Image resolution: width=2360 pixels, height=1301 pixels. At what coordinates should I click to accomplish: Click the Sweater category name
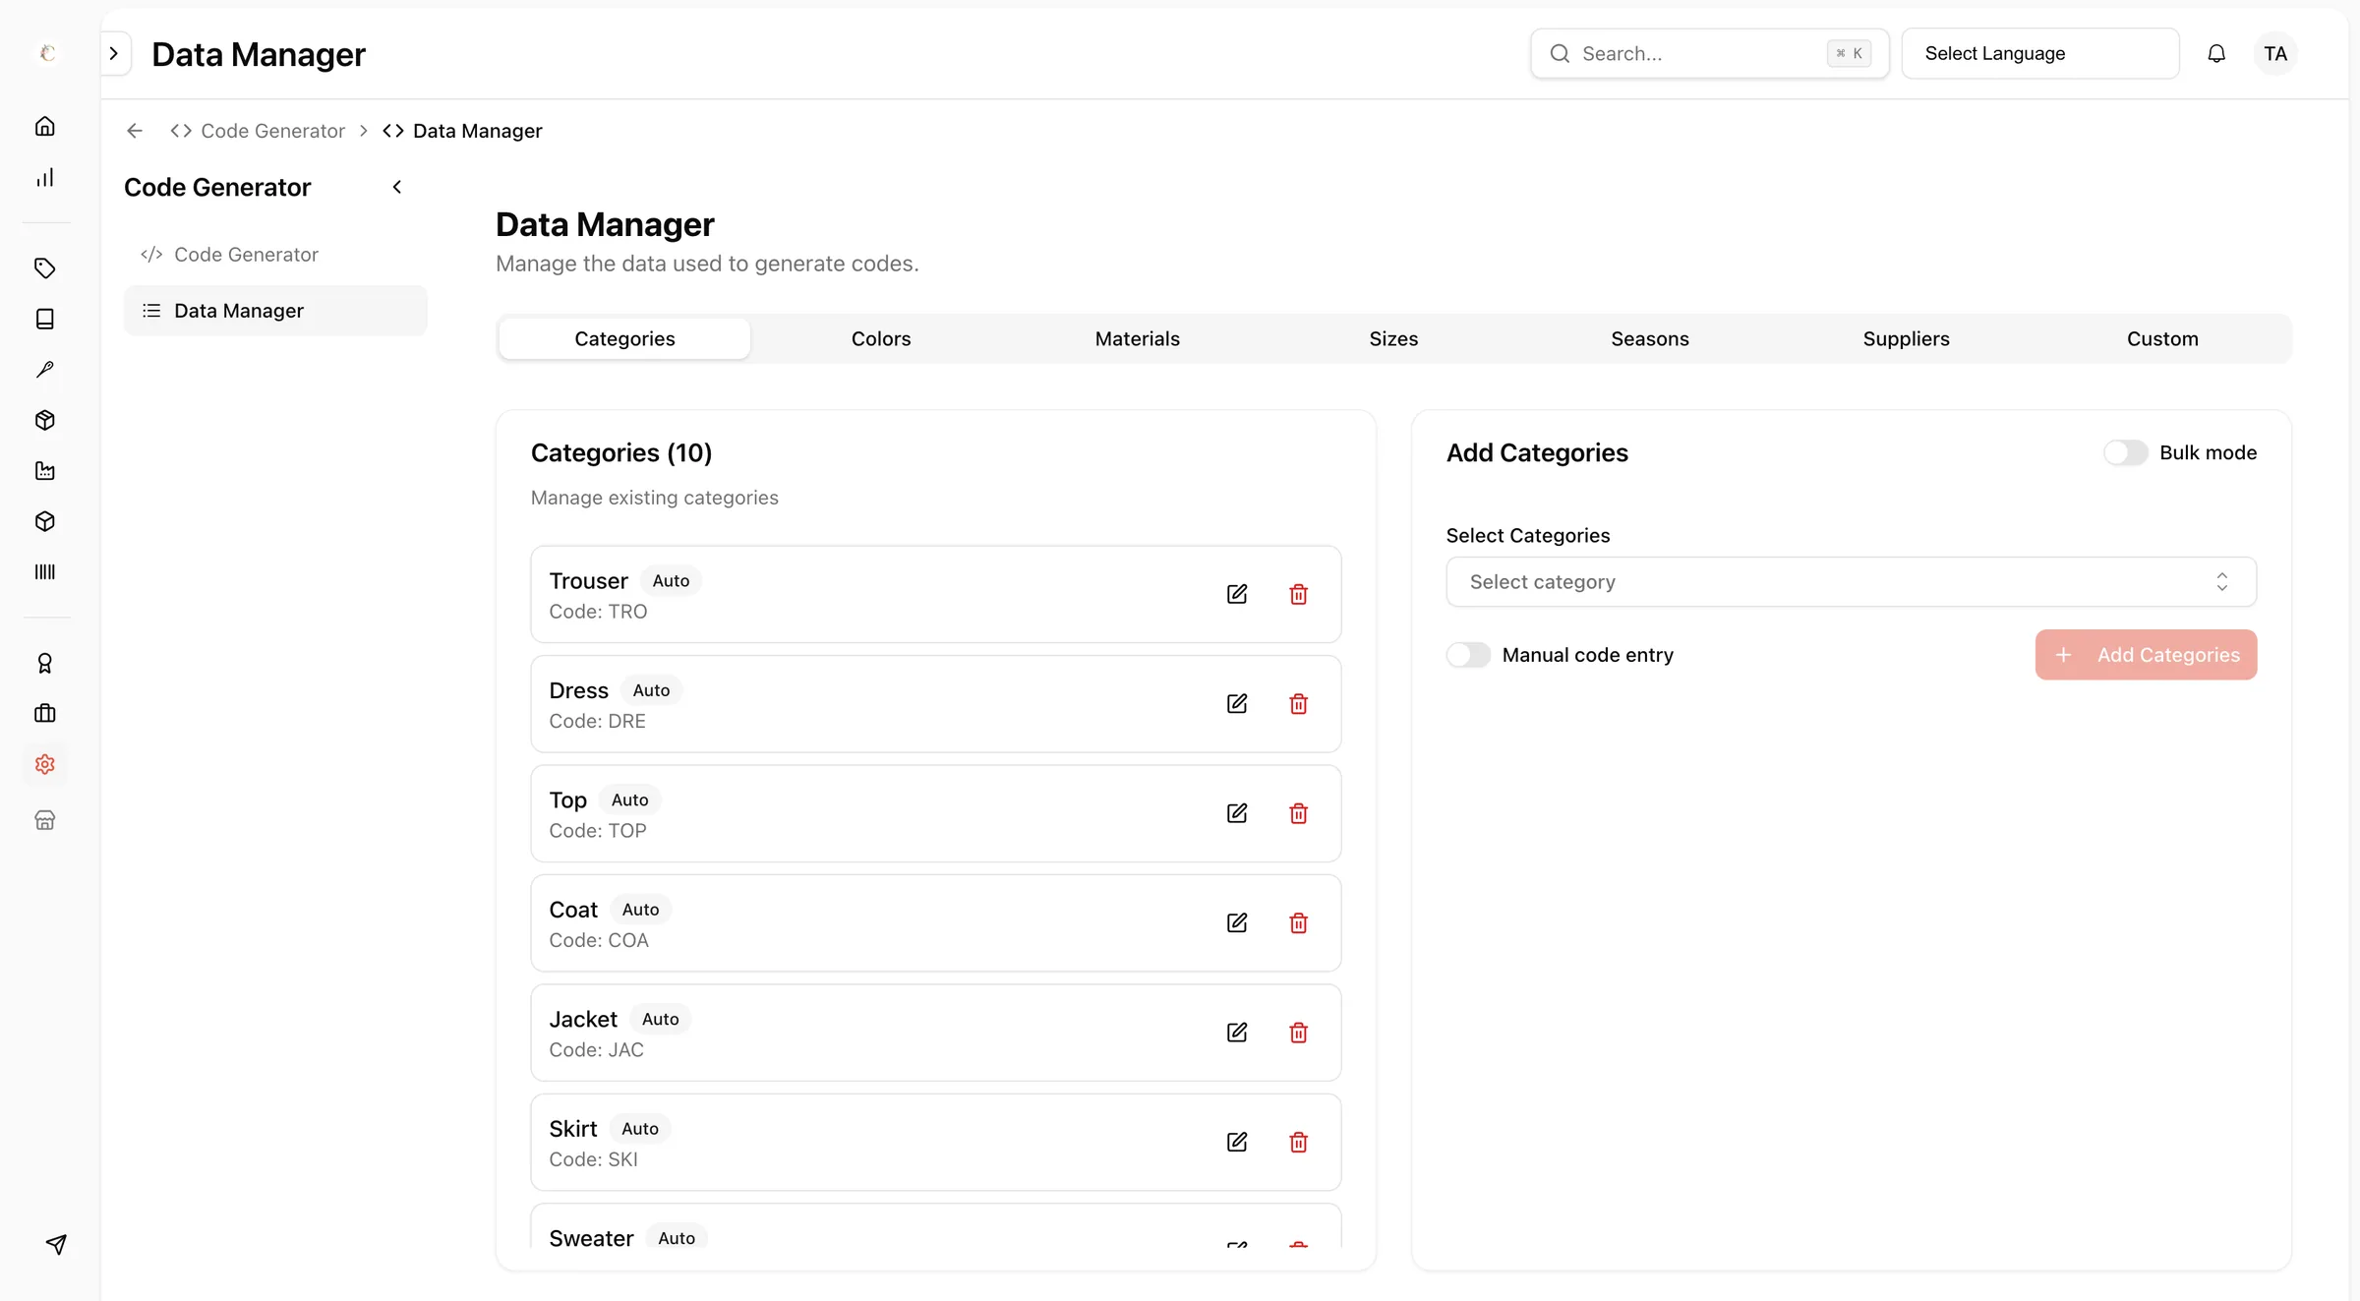[x=591, y=1238]
